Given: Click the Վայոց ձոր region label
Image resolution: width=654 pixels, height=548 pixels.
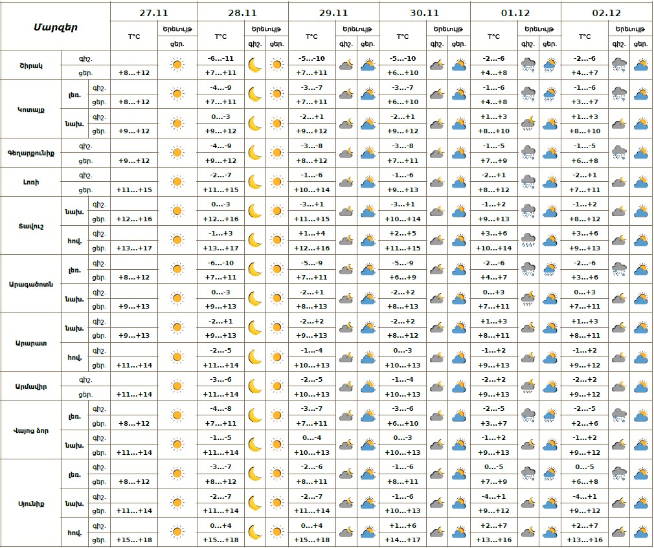Looking at the screenshot, I should (x=31, y=430).
